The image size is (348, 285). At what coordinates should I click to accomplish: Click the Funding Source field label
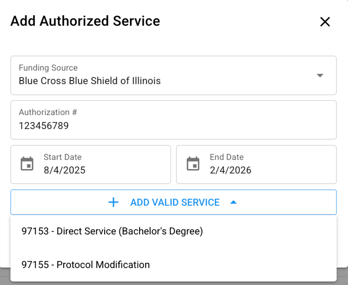(48, 68)
